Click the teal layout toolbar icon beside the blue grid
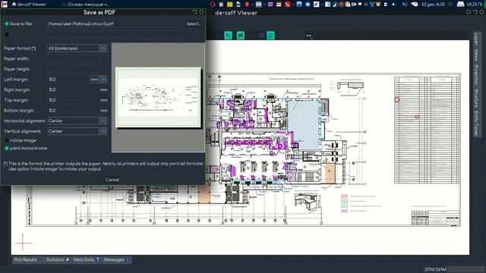Image resolution: width=486 pixels, height=273 pixels. pyautogui.click(x=270, y=36)
